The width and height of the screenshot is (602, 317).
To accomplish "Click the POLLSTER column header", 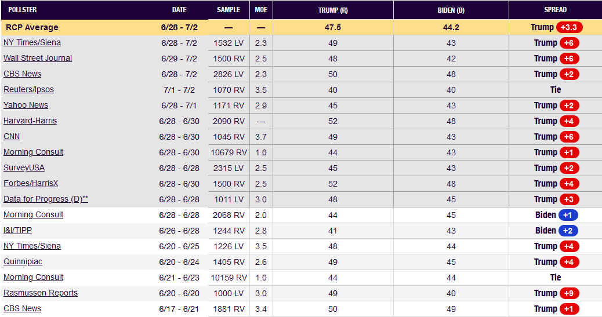I will click(x=23, y=10).
